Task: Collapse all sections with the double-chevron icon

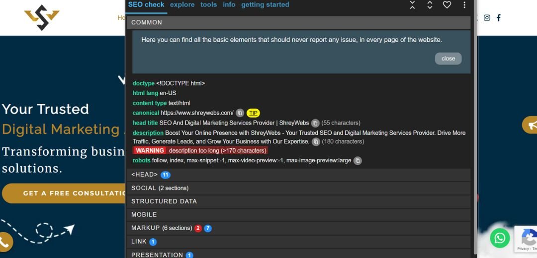Action: pos(412,5)
